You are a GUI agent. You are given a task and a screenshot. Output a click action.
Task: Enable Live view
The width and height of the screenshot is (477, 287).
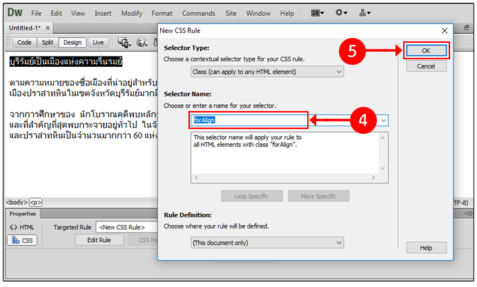tap(98, 43)
